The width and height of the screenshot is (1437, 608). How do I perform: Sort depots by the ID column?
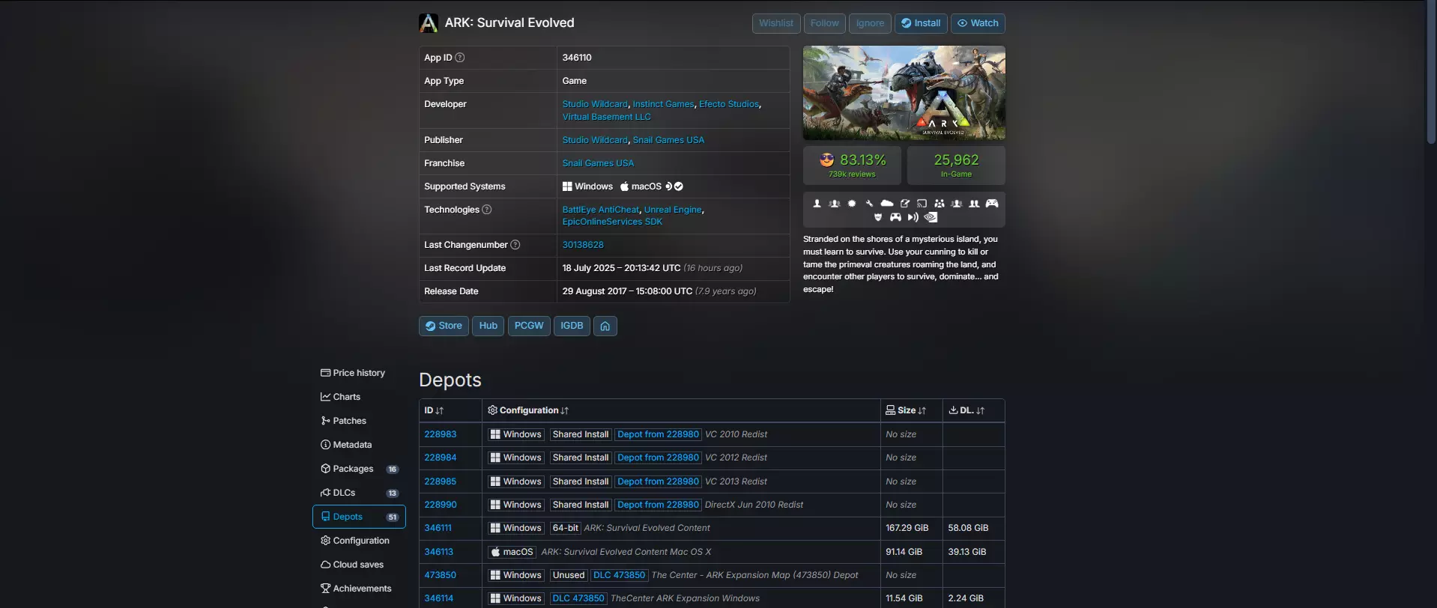[435, 410]
